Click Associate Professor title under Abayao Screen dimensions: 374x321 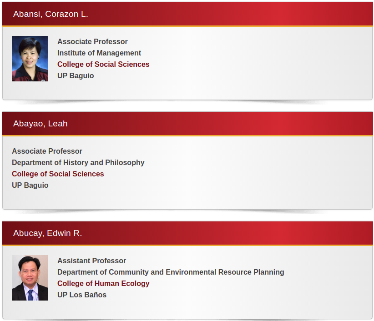[x=47, y=151]
